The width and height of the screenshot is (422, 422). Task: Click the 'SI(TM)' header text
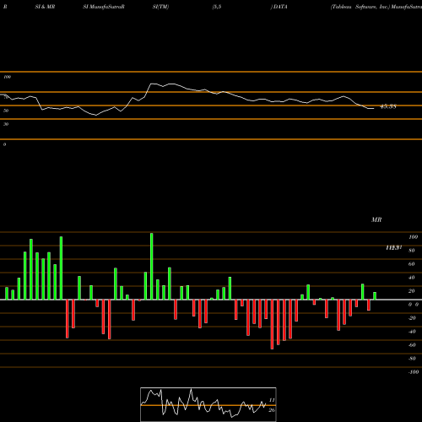(x=160, y=7)
